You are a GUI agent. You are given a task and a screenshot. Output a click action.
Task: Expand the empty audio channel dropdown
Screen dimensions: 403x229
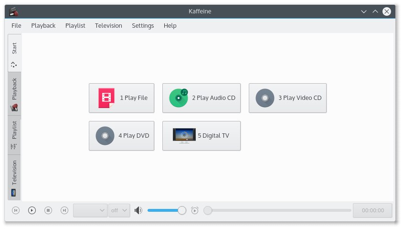[90, 210]
